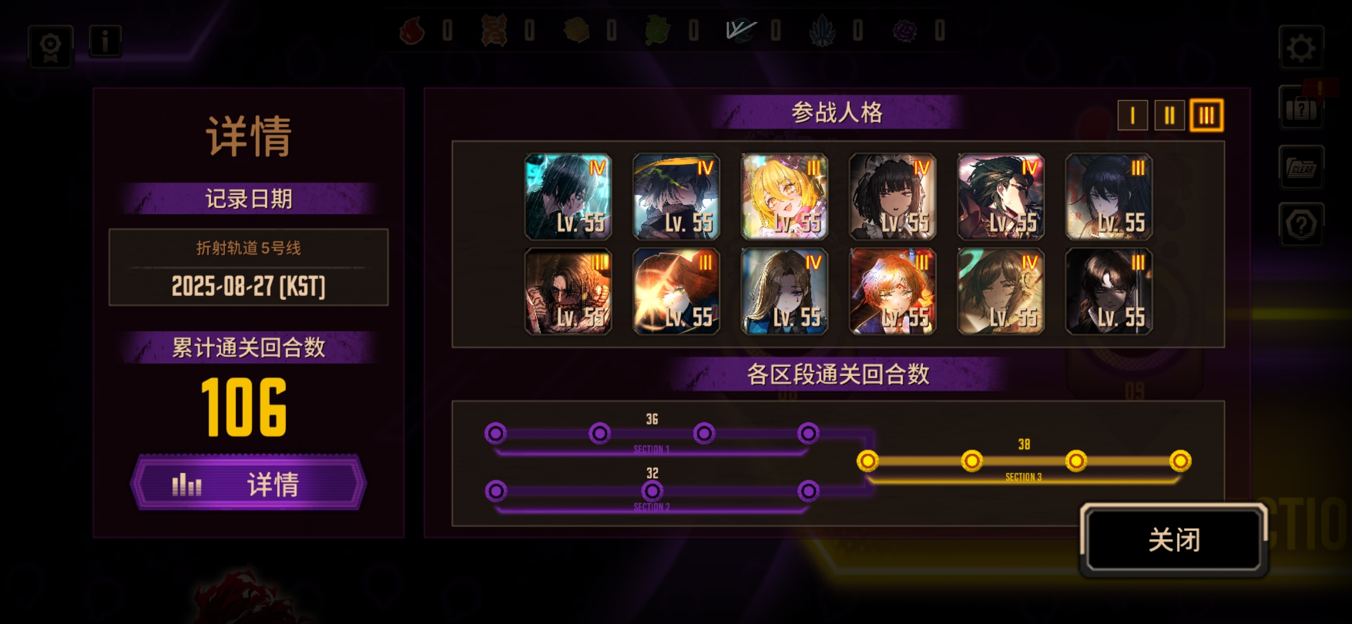Switch to record tab I
1352x624 pixels.
click(x=1132, y=116)
